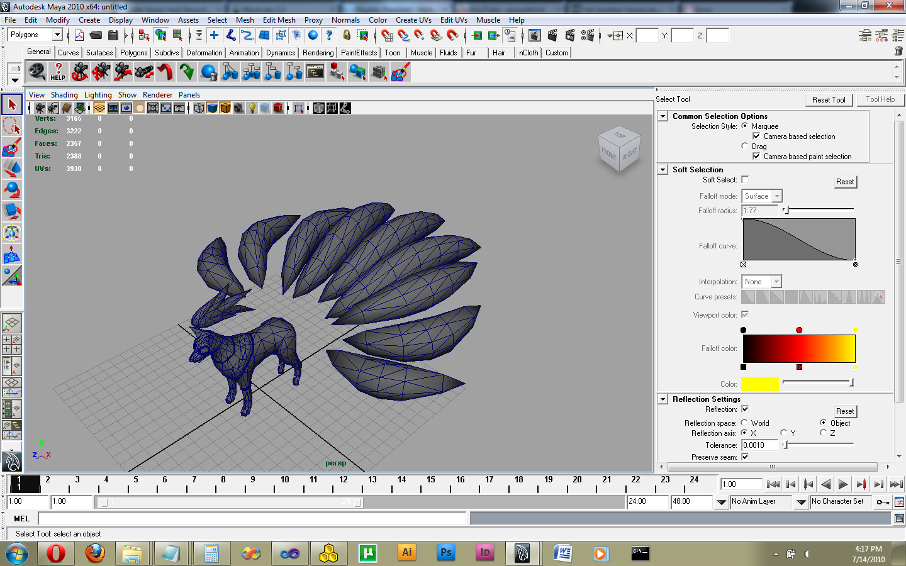
Task: Activate the Lasso select tool
Action: [12, 126]
